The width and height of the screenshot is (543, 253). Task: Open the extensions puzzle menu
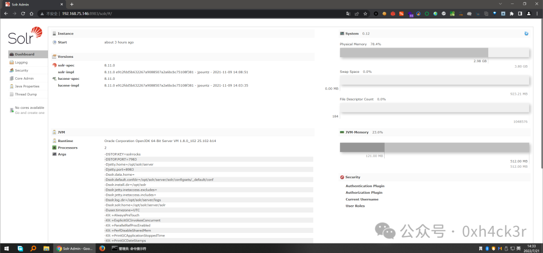click(511, 14)
